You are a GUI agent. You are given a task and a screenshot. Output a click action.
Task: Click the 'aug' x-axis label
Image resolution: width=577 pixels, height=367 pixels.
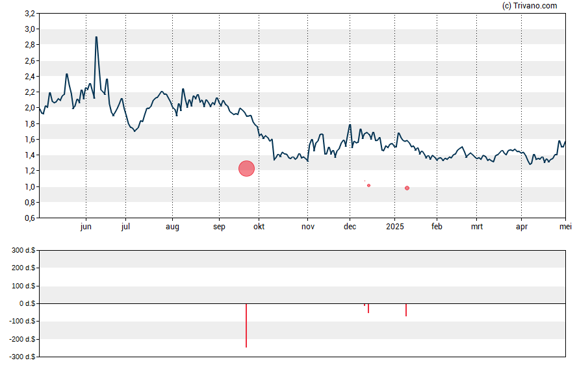click(172, 227)
